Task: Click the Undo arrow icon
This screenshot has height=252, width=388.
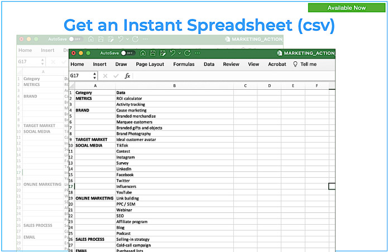Action: coord(173,53)
